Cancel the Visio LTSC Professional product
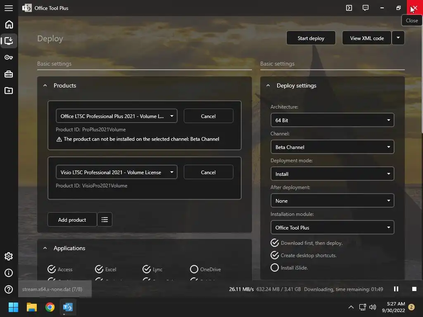 tap(208, 172)
